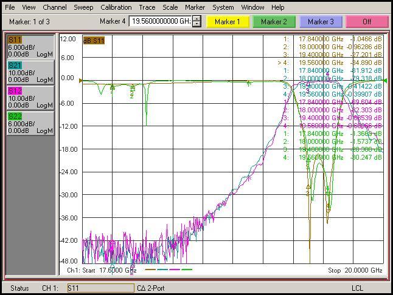Click the Status label in status bar
The height and width of the screenshot is (295, 393).
tap(19, 288)
